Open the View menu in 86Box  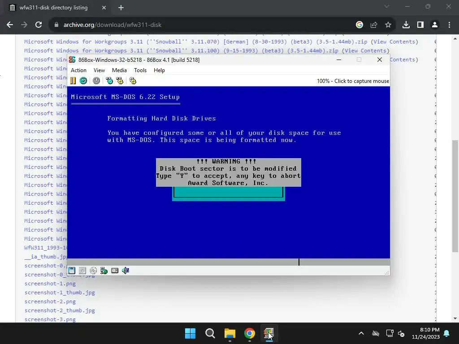tap(99, 70)
